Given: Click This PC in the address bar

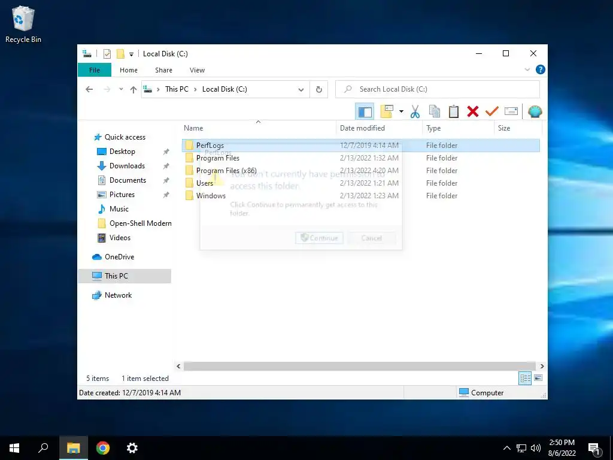Looking at the screenshot, I should point(177,89).
